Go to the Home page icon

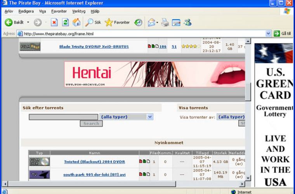point(77,23)
